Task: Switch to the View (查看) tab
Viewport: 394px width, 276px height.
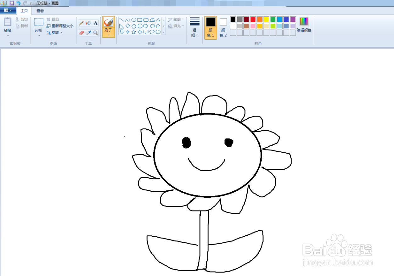Action: [x=40, y=11]
